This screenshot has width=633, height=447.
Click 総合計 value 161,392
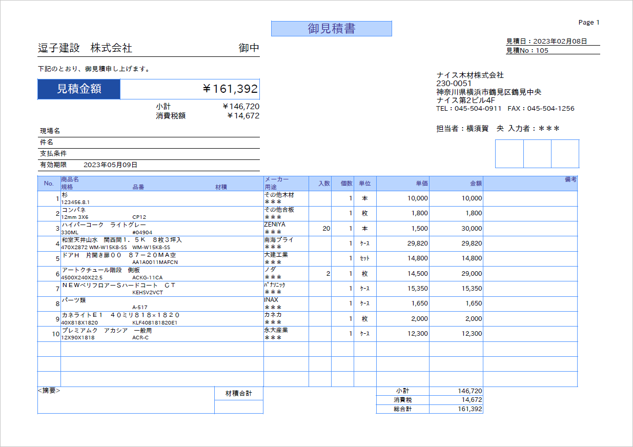tap(470, 409)
